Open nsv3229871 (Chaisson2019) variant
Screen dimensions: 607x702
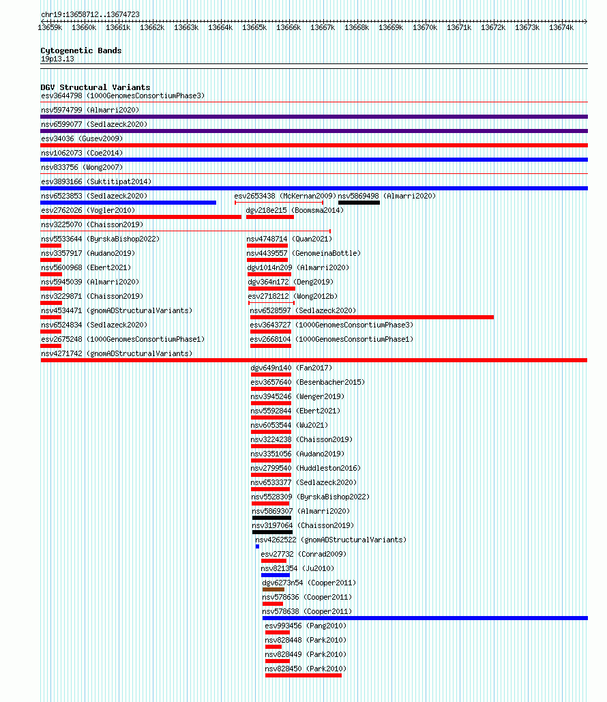tap(92, 296)
